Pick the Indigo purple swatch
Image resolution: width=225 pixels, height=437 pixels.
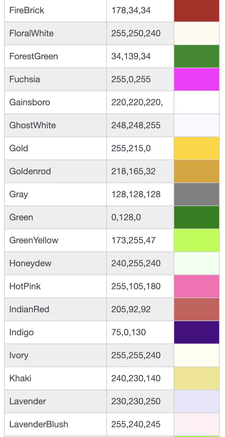[196, 332]
